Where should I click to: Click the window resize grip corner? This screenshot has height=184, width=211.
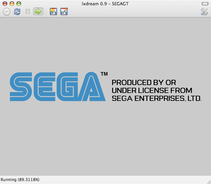point(209,182)
